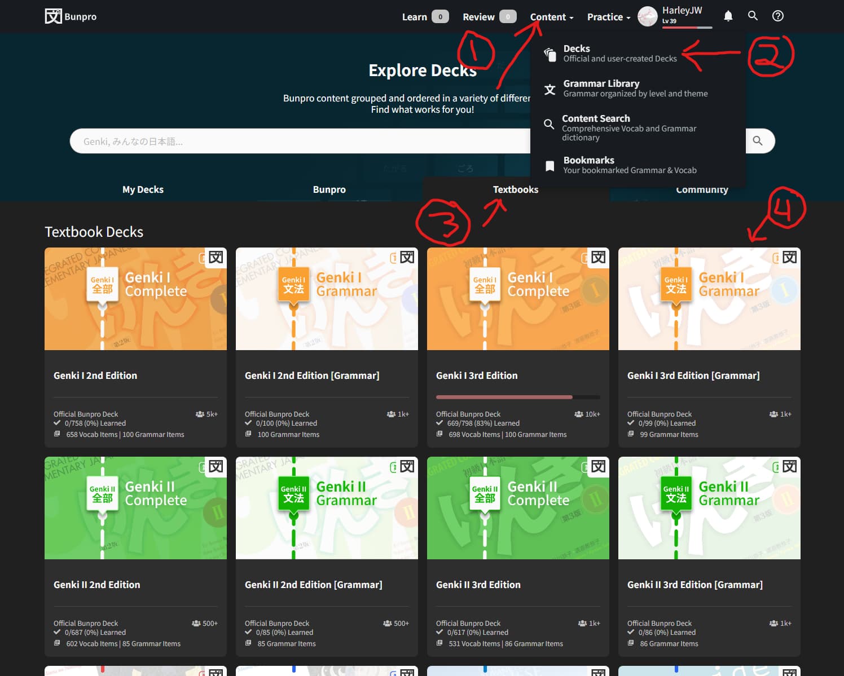The width and height of the screenshot is (844, 676).
Task: Open the notifications bell
Action: point(728,16)
